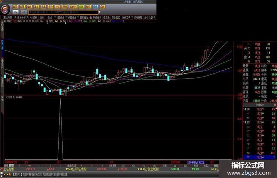
Task: Open the 指数 index button
Action: pos(29,7)
